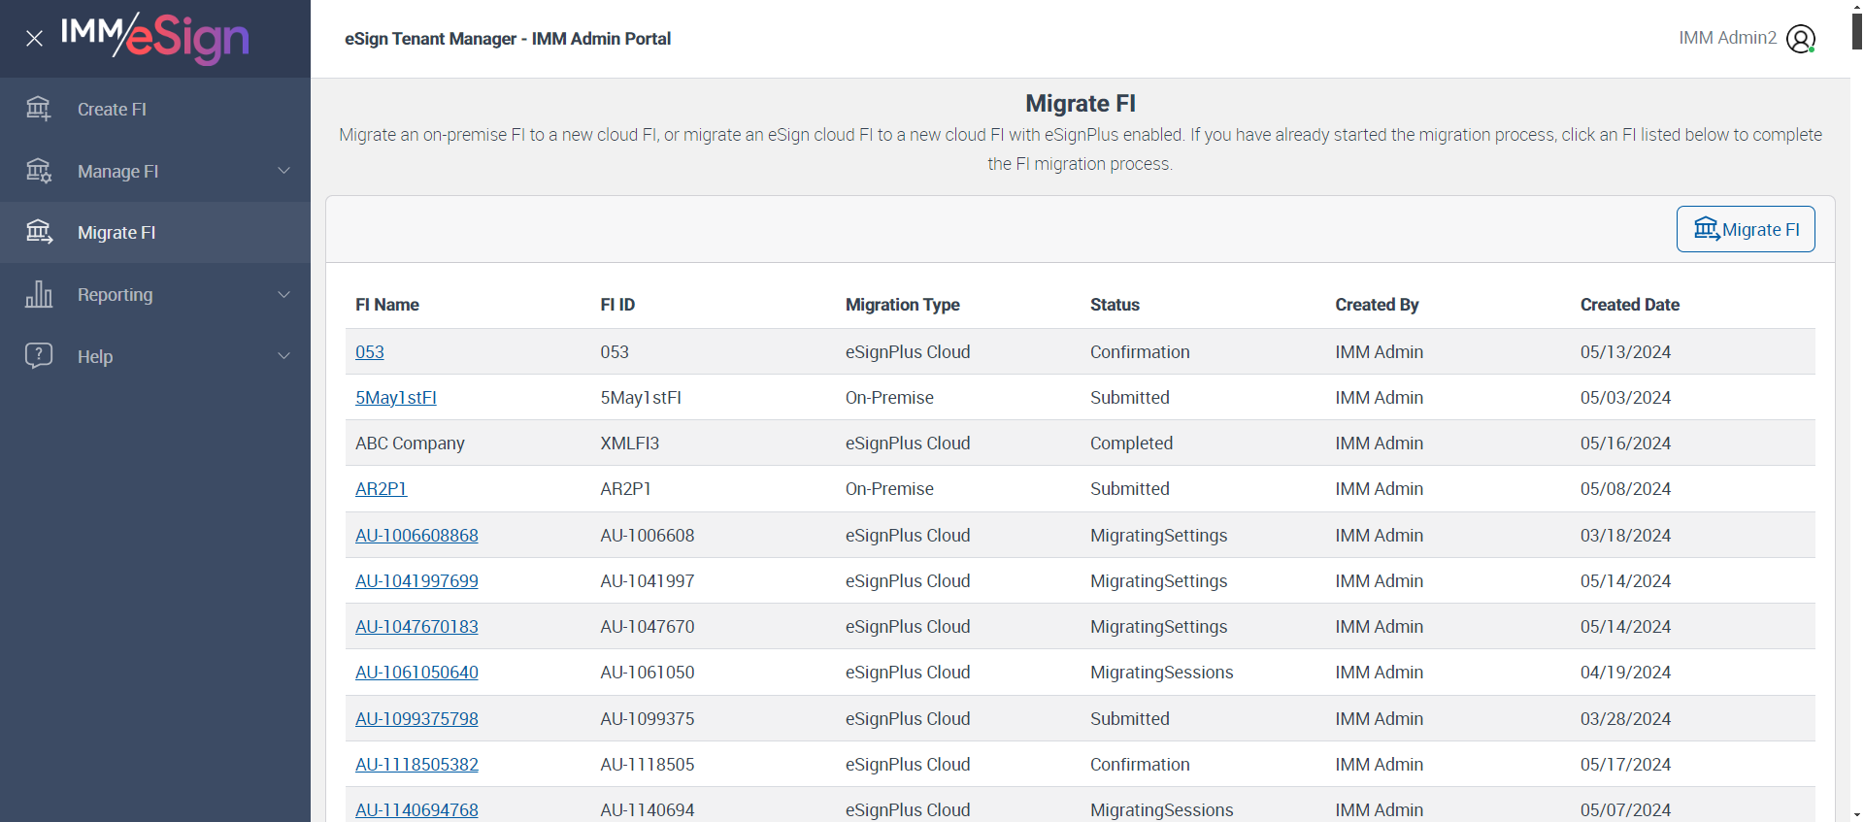Click the FI Name column header

(387, 305)
